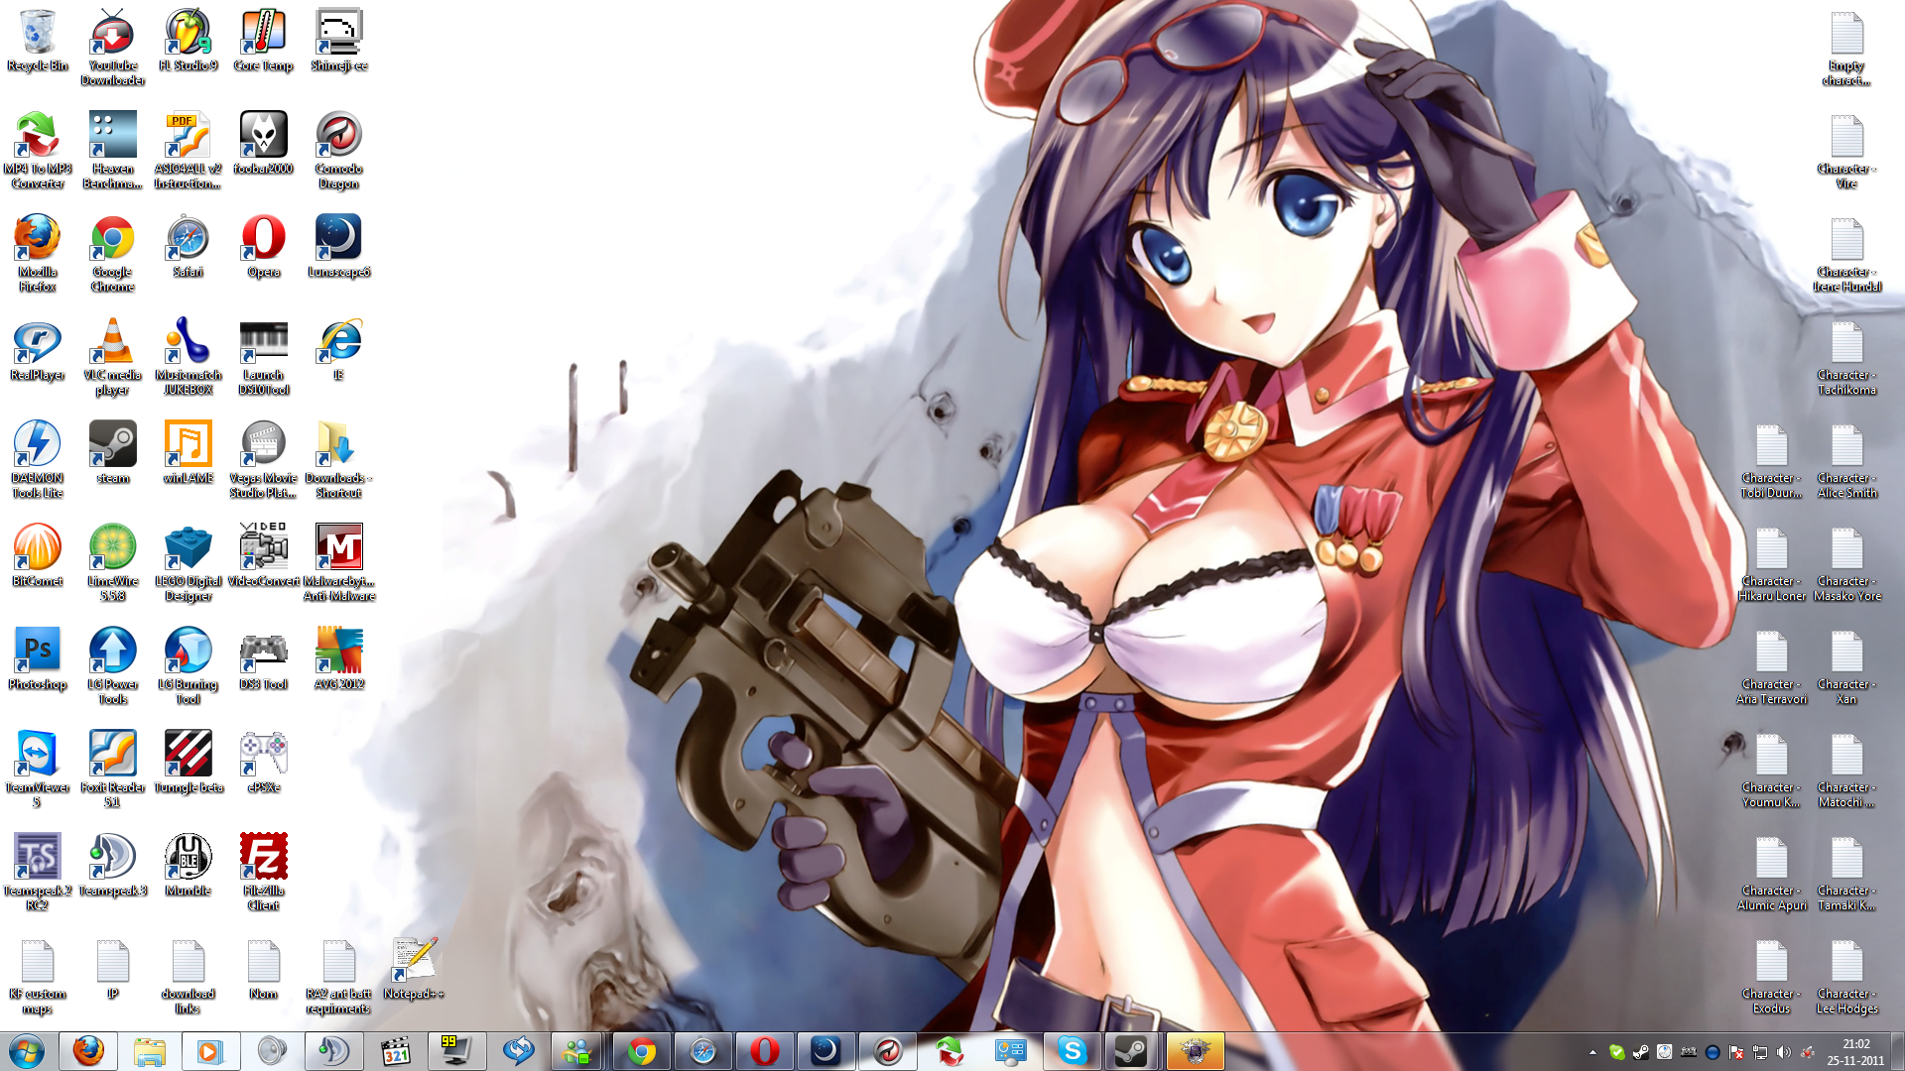Screen dimensions: 1905x1071
Task: Select the VLC media player icon
Action: (x=113, y=357)
